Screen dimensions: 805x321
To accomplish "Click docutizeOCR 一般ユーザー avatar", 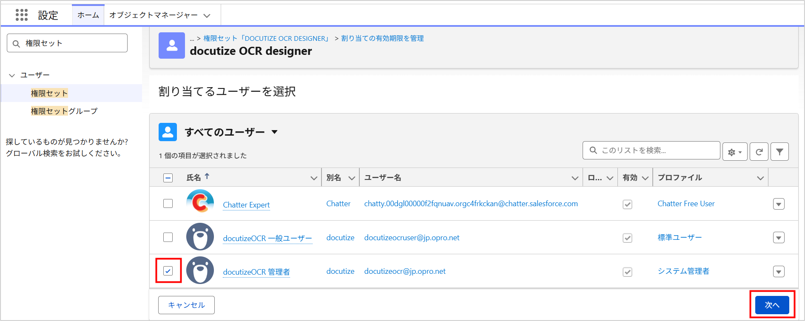I will point(200,237).
